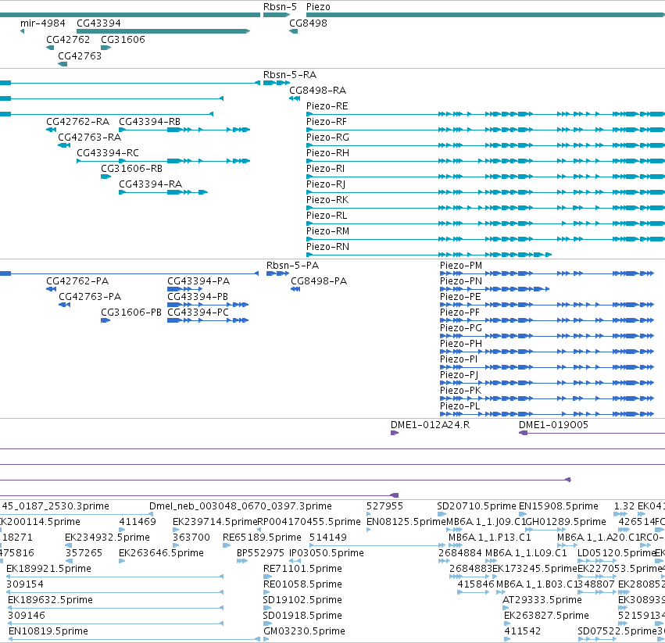Select the Piezo-PG protein label
665x643 pixels.
tap(461, 328)
